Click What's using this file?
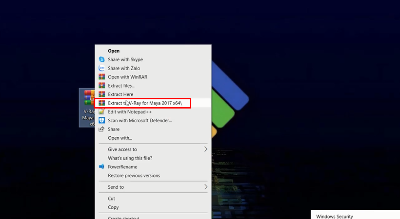The width and height of the screenshot is (400, 219). coord(130,158)
